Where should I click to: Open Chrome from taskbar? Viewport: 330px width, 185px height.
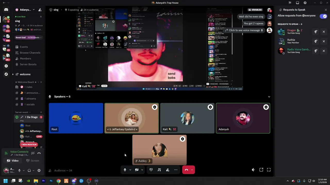[x=59, y=181]
